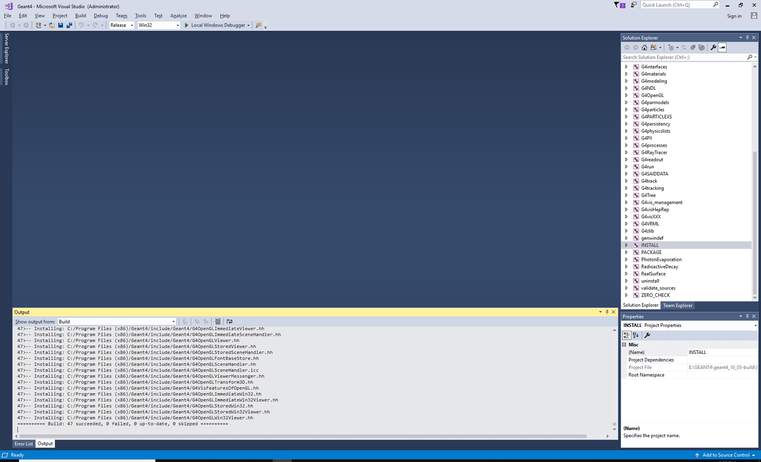
Task: Open the toolbar options overflow arrow
Action: [265, 26]
